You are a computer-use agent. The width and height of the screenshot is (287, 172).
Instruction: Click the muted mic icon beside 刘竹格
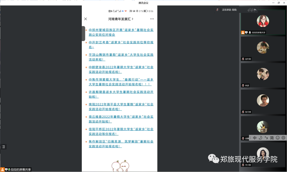click(243, 59)
